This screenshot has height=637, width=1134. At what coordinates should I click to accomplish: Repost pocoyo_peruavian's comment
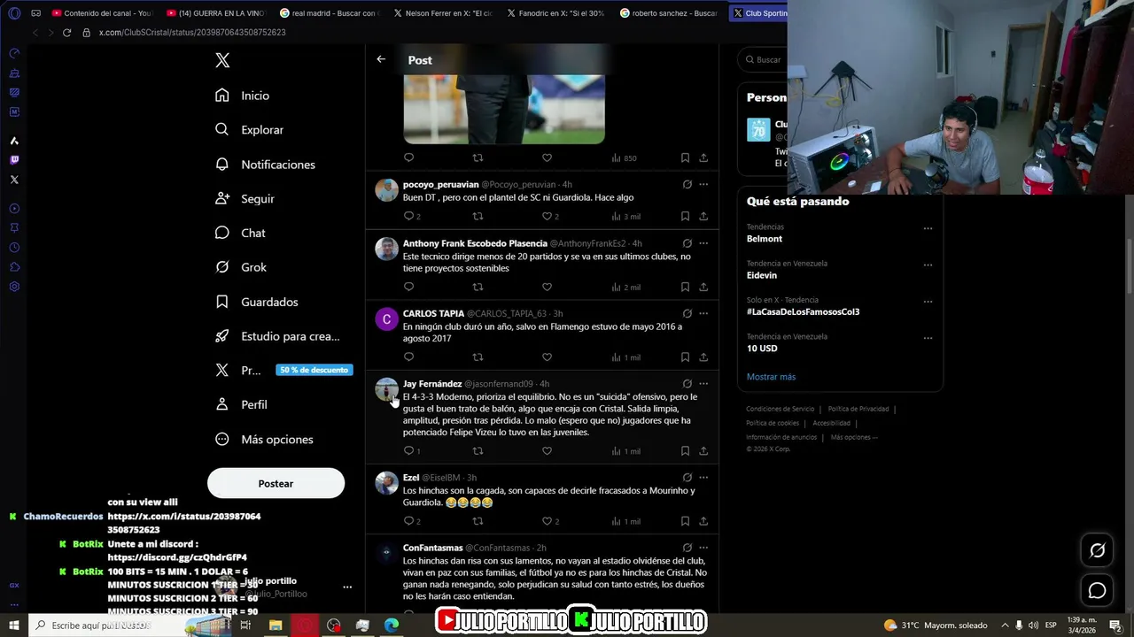pos(478,216)
